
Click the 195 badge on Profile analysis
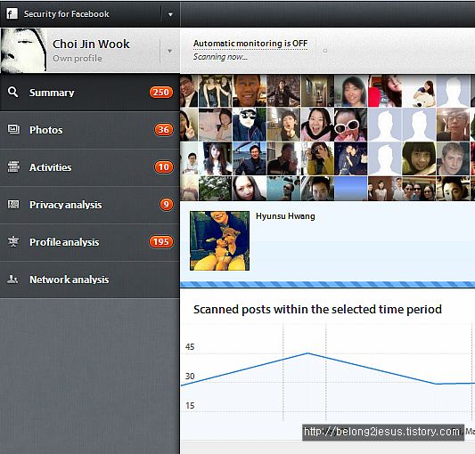160,242
